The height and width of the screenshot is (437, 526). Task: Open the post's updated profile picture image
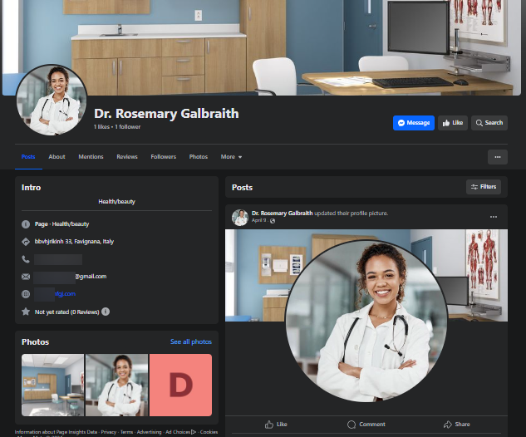pos(366,321)
